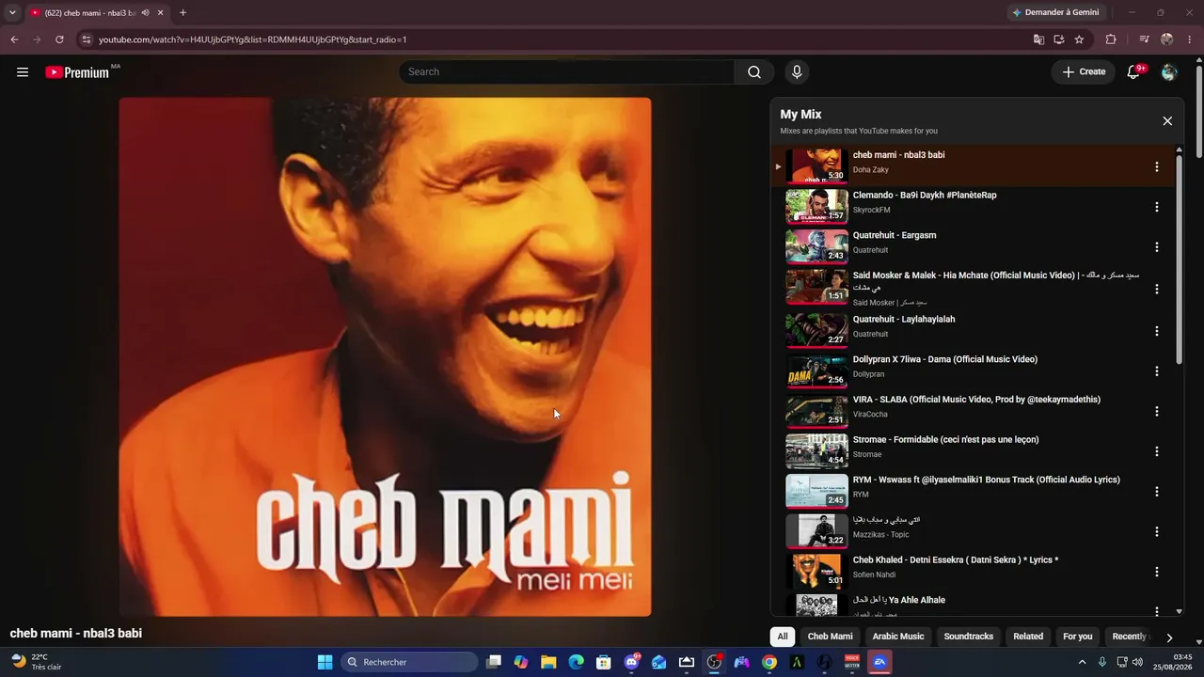Open the Chrome extensions puzzle icon
Image resolution: width=1204 pixels, height=677 pixels.
click(1111, 39)
